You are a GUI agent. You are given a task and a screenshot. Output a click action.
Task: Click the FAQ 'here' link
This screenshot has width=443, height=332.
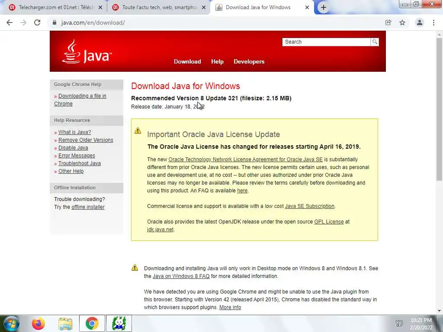242,191
